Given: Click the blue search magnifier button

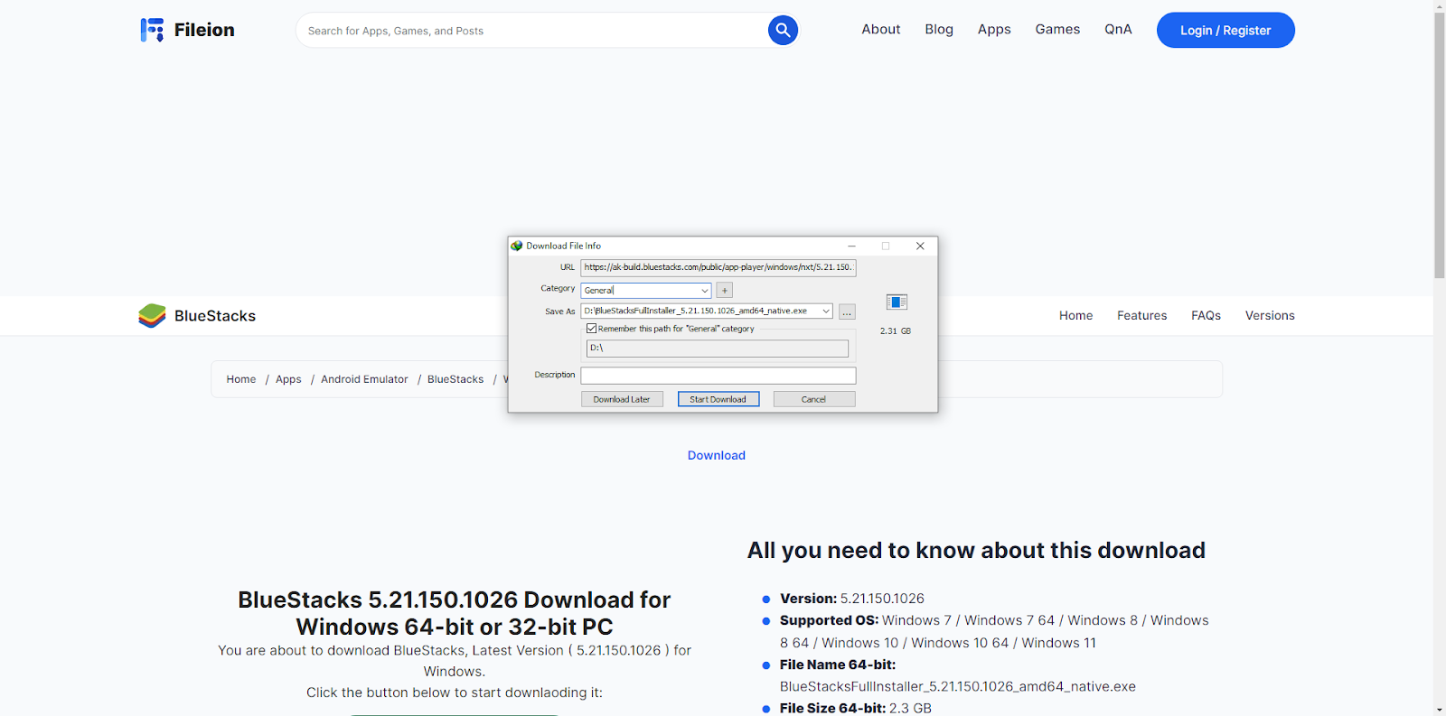Looking at the screenshot, I should tap(783, 30).
